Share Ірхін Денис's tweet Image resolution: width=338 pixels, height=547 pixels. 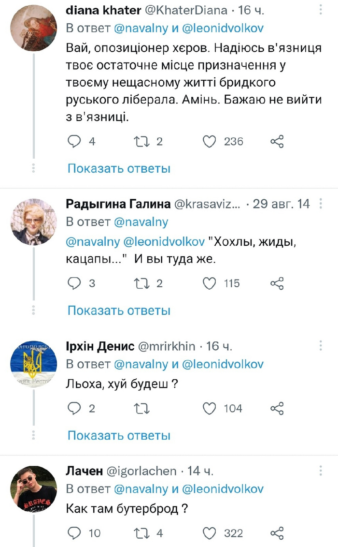277,409
